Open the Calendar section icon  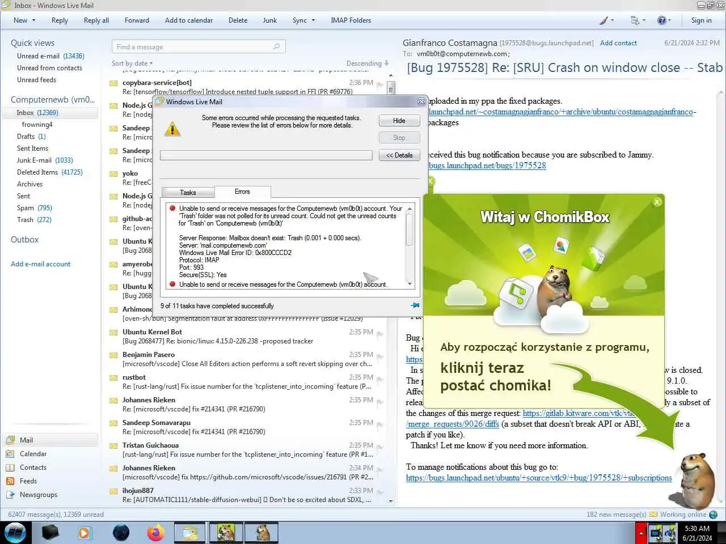(x=10, y=454)
